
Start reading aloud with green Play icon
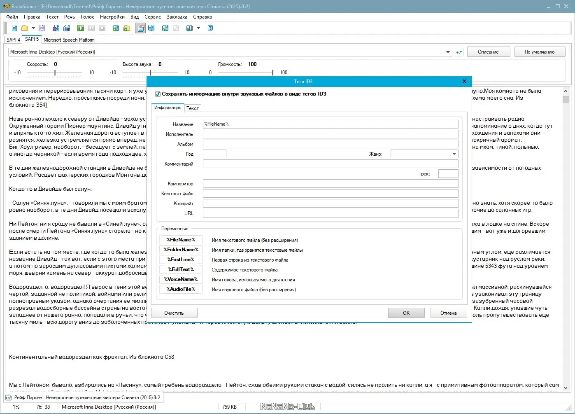click(x=81, y=28)
